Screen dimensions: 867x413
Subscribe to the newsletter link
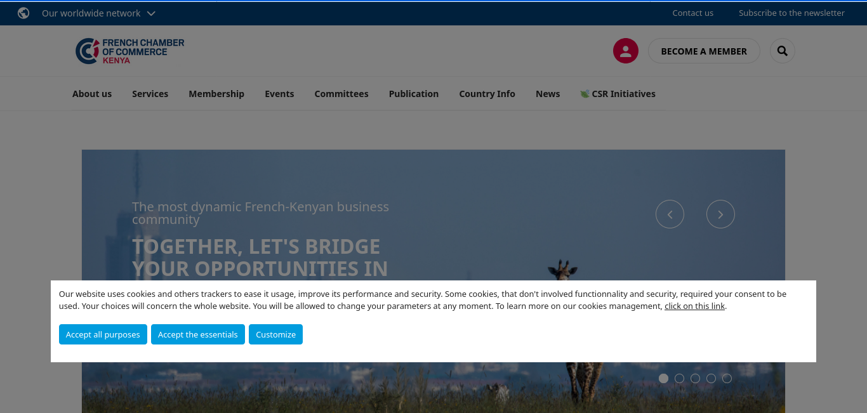click(x=791, y=13)
